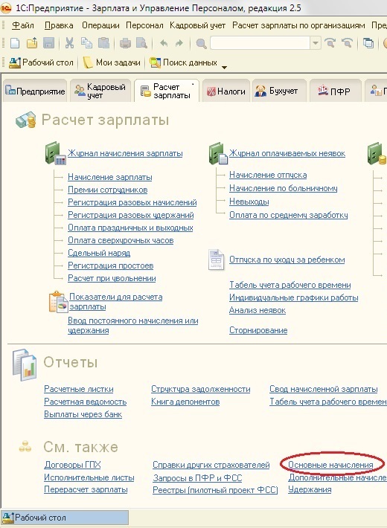
Task: Open the Начисление зарплаты link
Action: click(x=110, y=177)
